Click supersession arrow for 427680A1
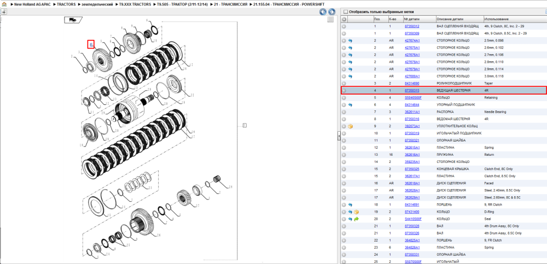This screenshot has height=264, width=547. tap(351, 77)
